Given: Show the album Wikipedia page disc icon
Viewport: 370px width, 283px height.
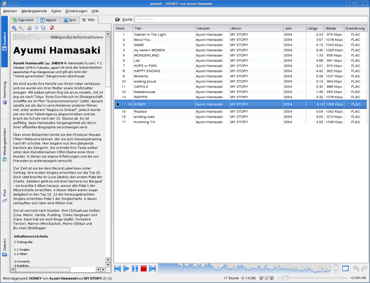Looking at the screenshot, I should tap(36, 28).
